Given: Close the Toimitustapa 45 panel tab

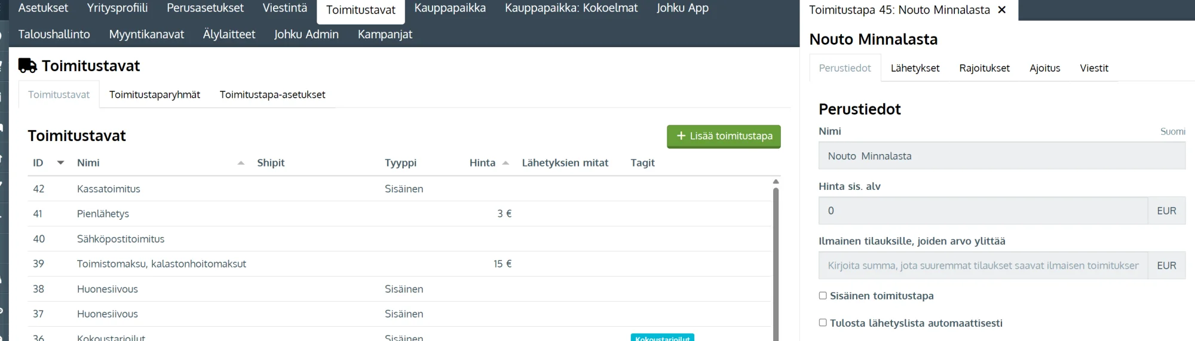Looking at the screenshot, I should [x=1002, y=10].
